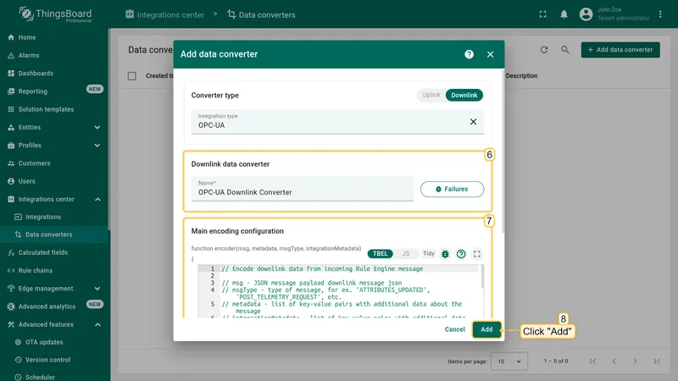Click Calculated fields function icon
This screenshot has height=381, width=678.
click(x=11, y=252)
